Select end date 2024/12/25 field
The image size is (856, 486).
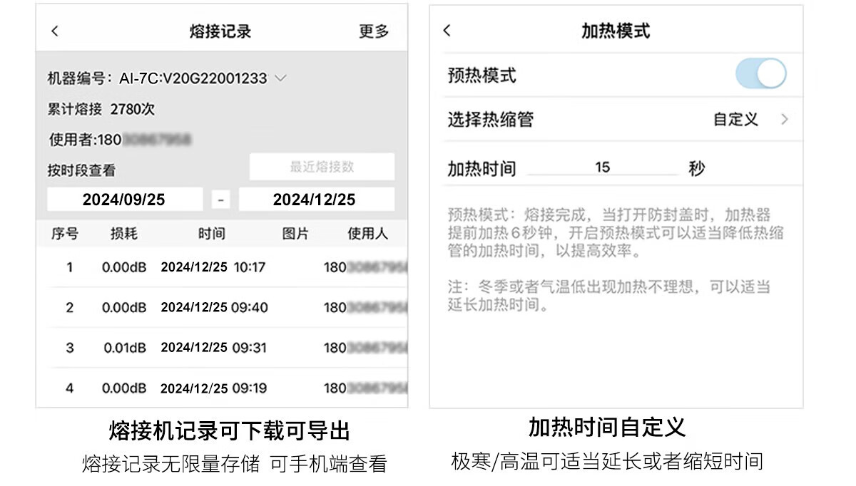315,200
